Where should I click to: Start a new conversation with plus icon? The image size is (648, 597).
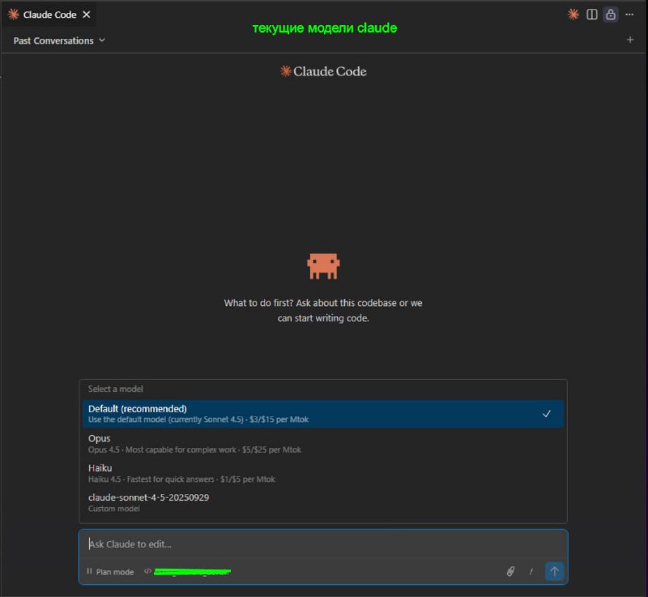[630, 40]
